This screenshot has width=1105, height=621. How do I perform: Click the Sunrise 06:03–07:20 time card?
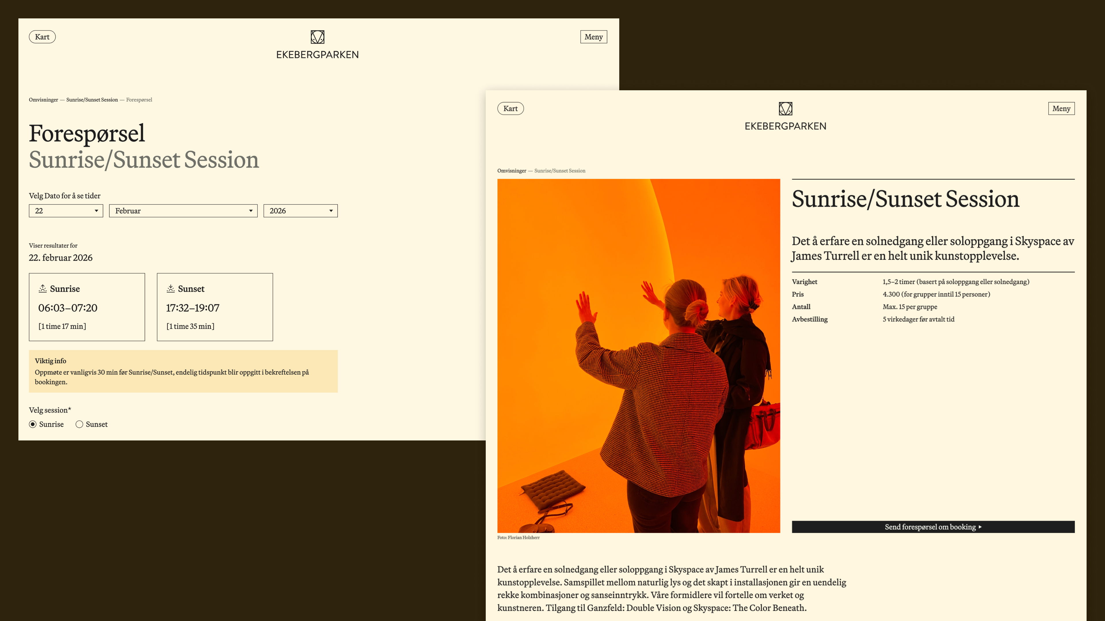pos(87,307)
